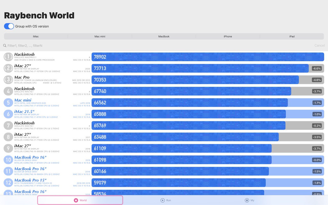Image resolution: width=328 pixels, height=205 pixels.
Task: Click the Late 2018 year label
Action: pyautogui.click(x=85, y=103)
